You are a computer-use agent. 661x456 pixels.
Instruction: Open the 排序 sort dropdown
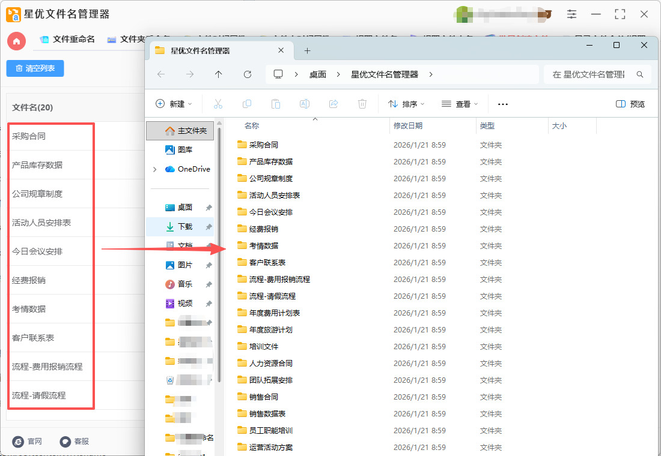click(x=406, y=104)
